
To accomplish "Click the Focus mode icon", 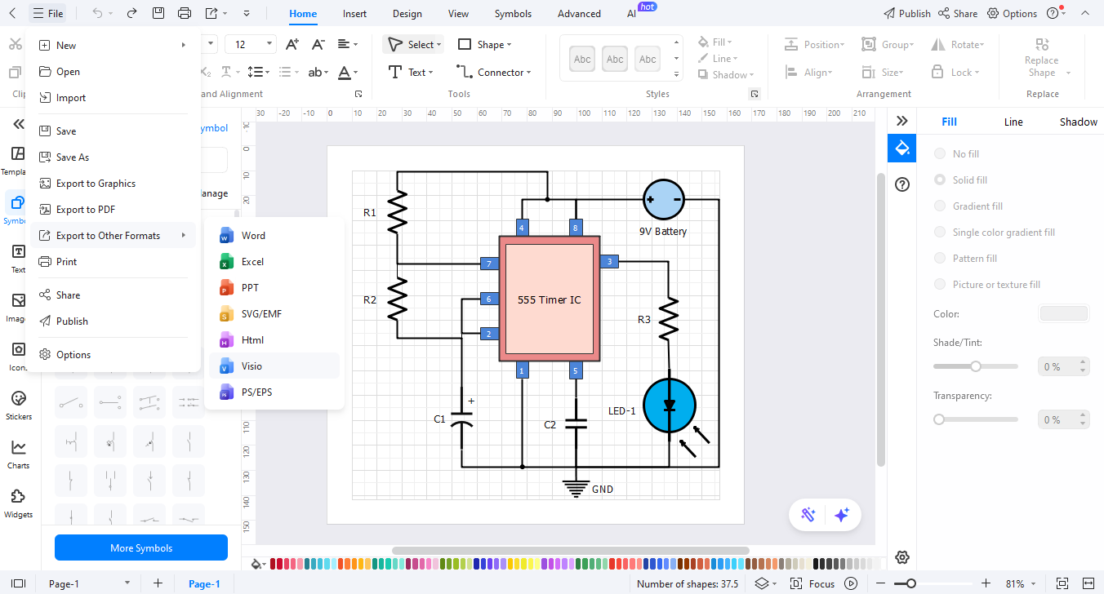I will click(796, 583).
